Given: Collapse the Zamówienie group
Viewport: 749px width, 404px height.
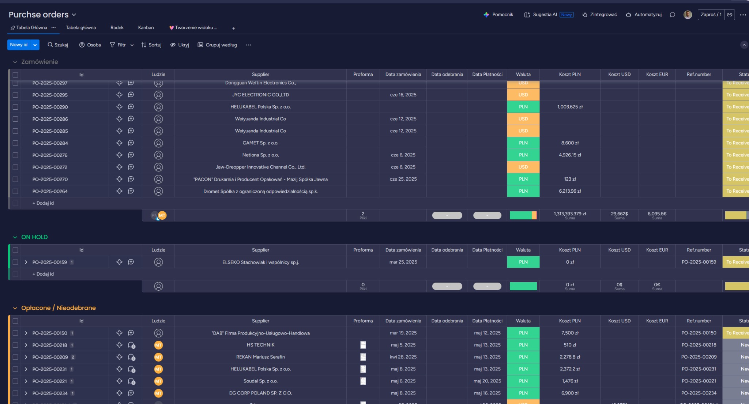Looking at the screenshot, I should 15,62.
